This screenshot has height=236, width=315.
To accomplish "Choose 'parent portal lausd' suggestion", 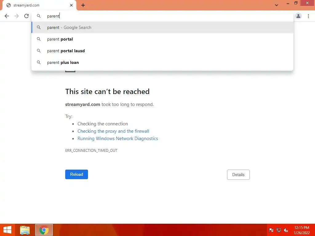I will (162, 51).
